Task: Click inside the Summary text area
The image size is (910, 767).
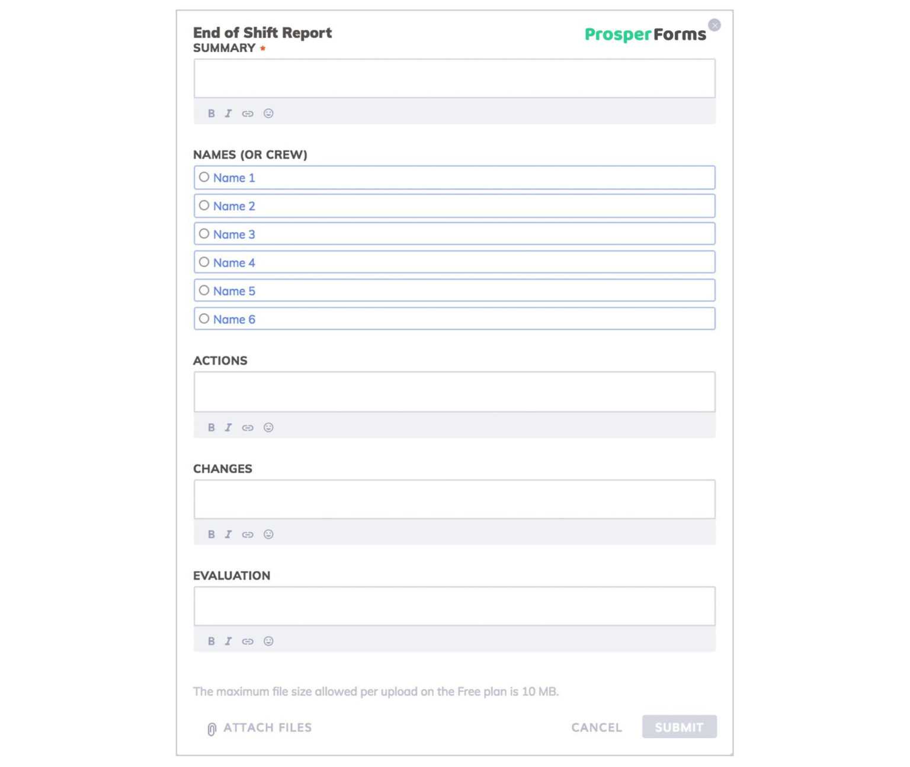Action: point(454,78)
